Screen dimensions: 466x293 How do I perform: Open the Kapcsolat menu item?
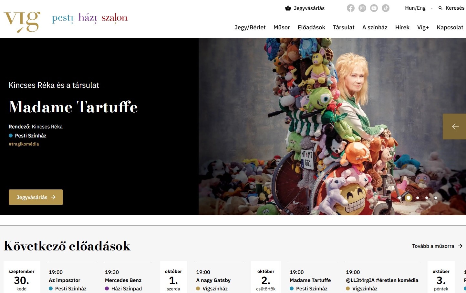pyautogui.click(x=450, y=27)
